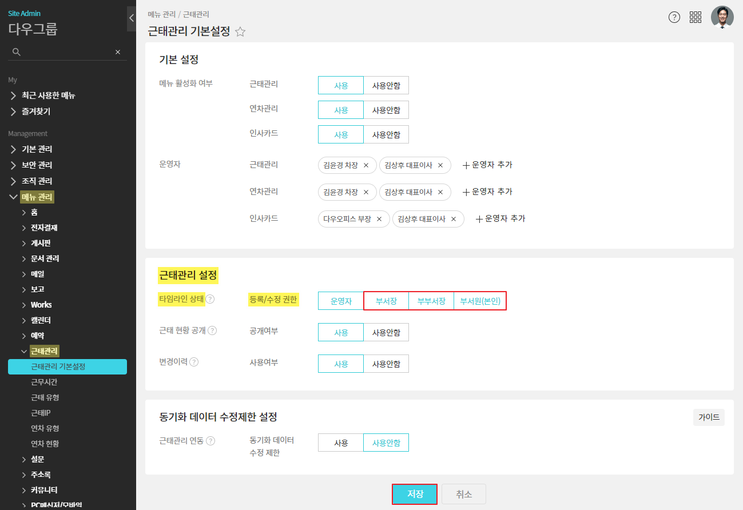Click the sidebar search input field

point(66,52)
